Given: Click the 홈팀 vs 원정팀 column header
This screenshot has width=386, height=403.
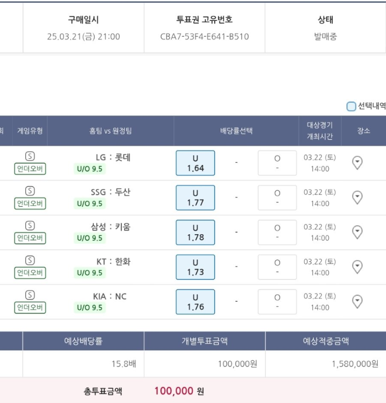Looking at the screenshot, I should (110, 131).
